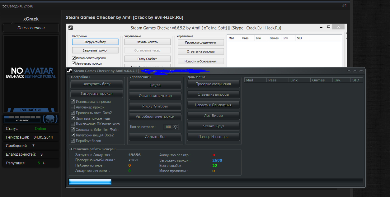Select the Games column header in the dark window

coord(321,80)
